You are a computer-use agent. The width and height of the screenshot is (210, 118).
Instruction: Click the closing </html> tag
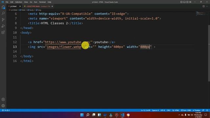[27, 61]
